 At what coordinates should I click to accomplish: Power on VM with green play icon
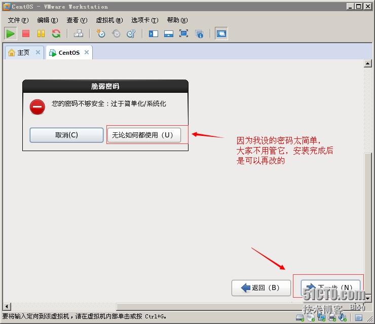click(10, 33)
